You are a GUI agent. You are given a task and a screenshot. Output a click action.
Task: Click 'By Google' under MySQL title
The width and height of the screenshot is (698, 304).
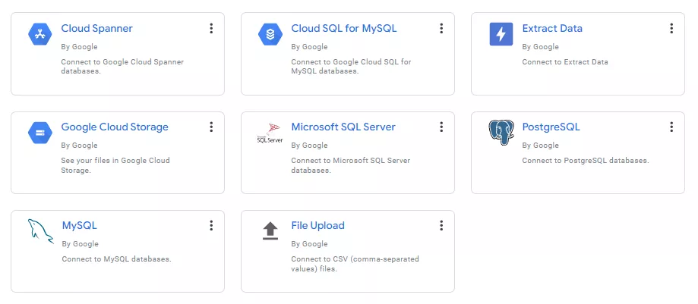coord(80,243)
